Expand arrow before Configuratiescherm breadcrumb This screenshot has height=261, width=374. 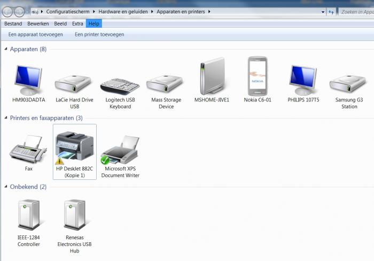(42, 11)
